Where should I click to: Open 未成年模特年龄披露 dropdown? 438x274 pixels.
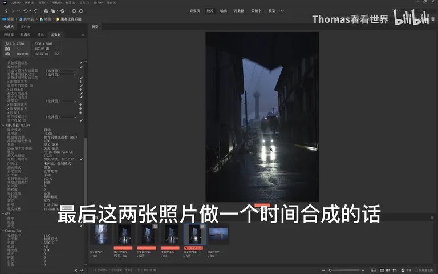(60, 71)
